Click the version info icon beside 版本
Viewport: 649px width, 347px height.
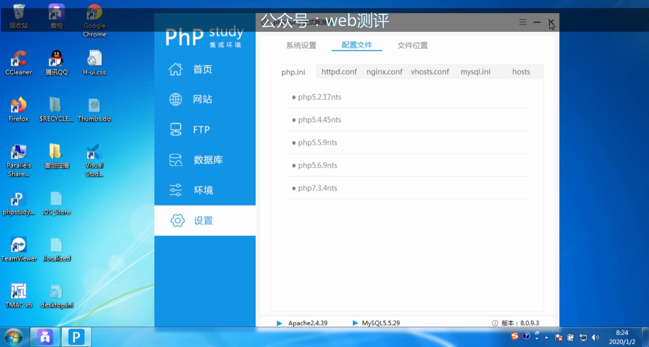pyautogui.click(x=495, y=323)
